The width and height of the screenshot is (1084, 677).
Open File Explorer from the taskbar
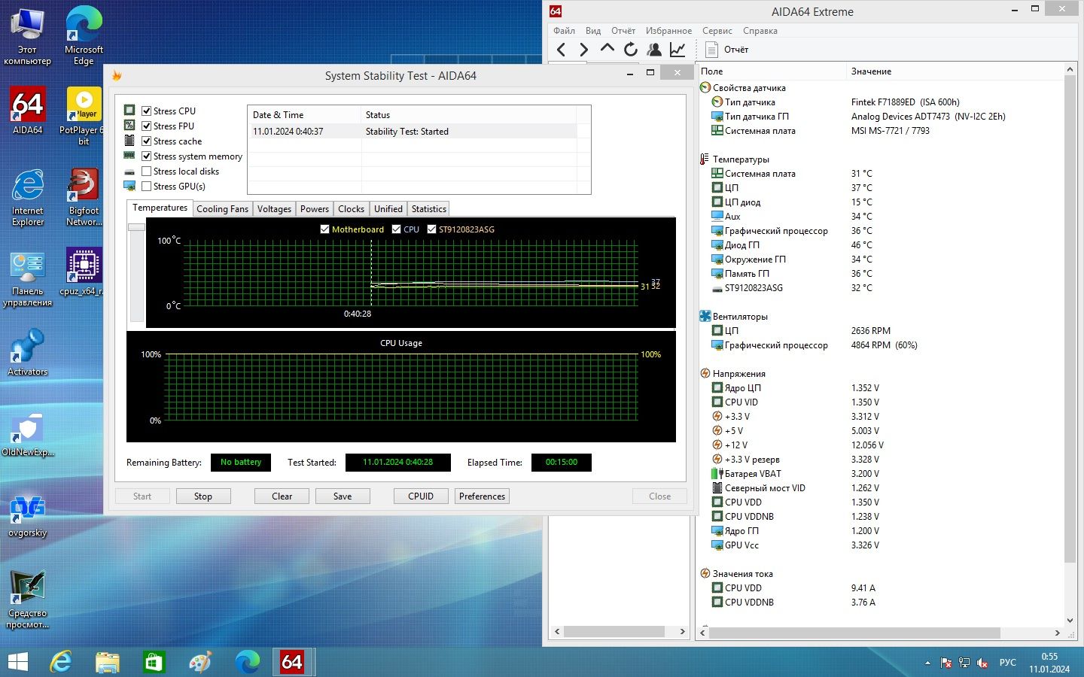(x=108, y=662)
